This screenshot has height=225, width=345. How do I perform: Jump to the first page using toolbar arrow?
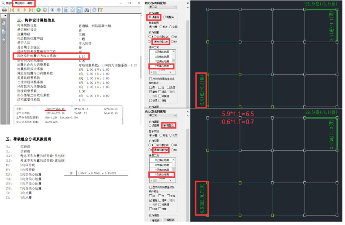point(12,10)
